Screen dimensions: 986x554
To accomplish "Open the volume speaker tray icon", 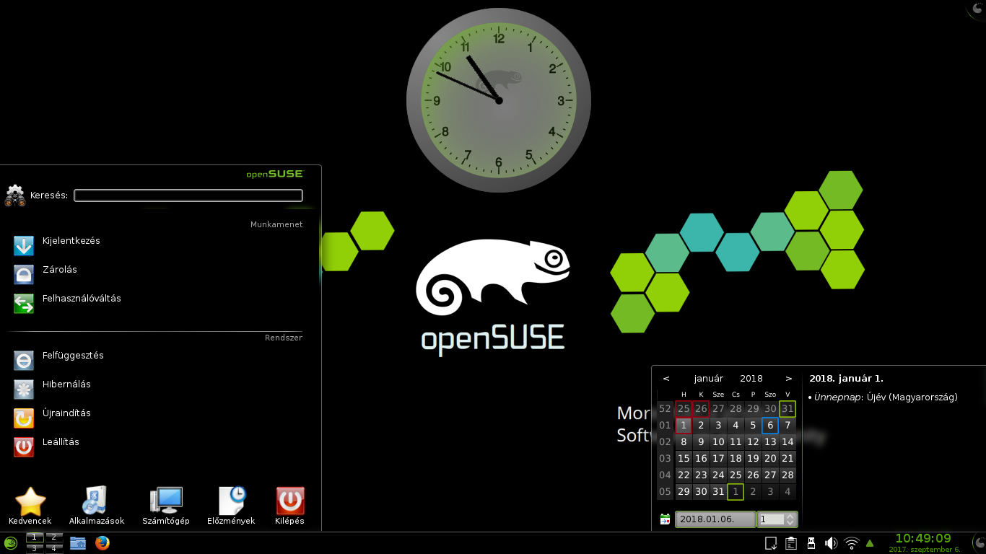I will click(x=832, y=543).
